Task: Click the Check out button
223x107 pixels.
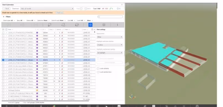Action: click(60, 13)
